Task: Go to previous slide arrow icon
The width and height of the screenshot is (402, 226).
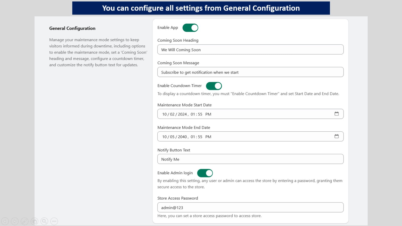Action: tap(5, 221)
